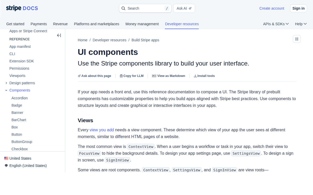Viewport: 313px width, 195px height.
Task: Open Extension SDK sidebar item
Action: pyautogui.click(x=22, y=61)
